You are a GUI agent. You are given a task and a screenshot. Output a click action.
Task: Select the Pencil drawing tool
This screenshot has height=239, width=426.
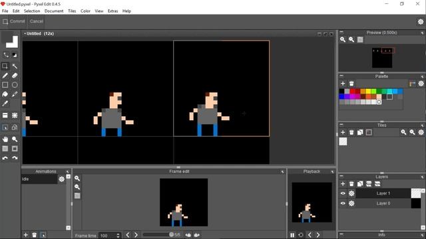pos(5,76)
